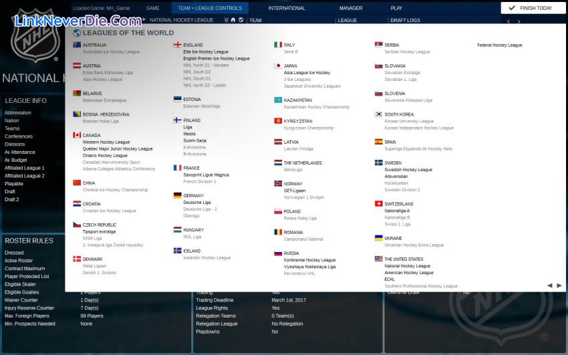The image size is (568, 355).
Task: Open the GAME menu
Action: pyautogui.click(x=152, y=8)
